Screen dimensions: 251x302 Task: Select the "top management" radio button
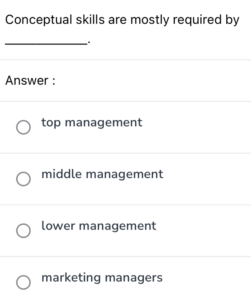tap(24, 127)
